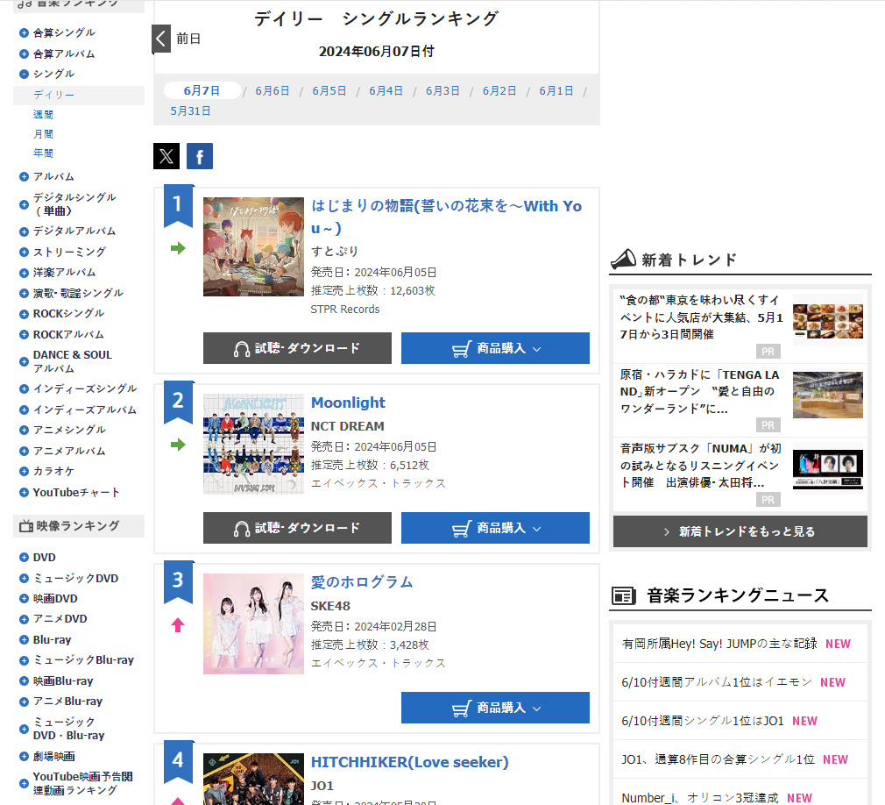This screenshot has height=805, width=885.
Task: Collapse the シングル minus icon
Action: click(x=24, y=74)
